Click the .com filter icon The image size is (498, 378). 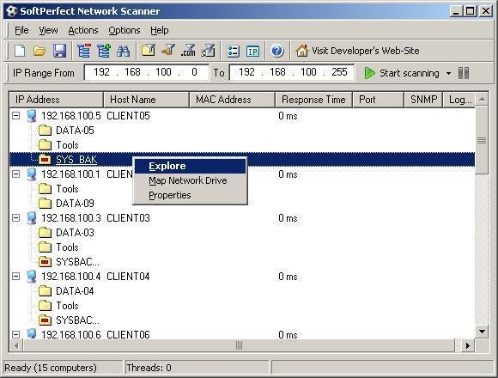tap(188, 50)
